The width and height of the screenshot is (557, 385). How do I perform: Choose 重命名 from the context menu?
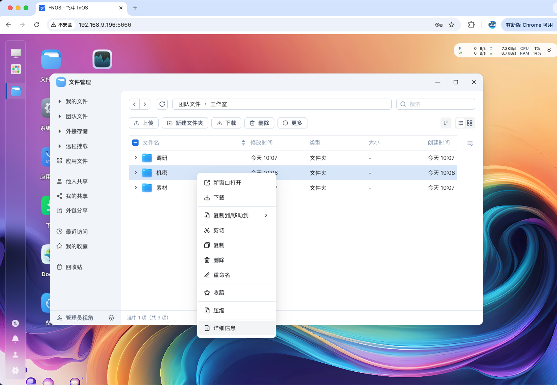[222, 275]
